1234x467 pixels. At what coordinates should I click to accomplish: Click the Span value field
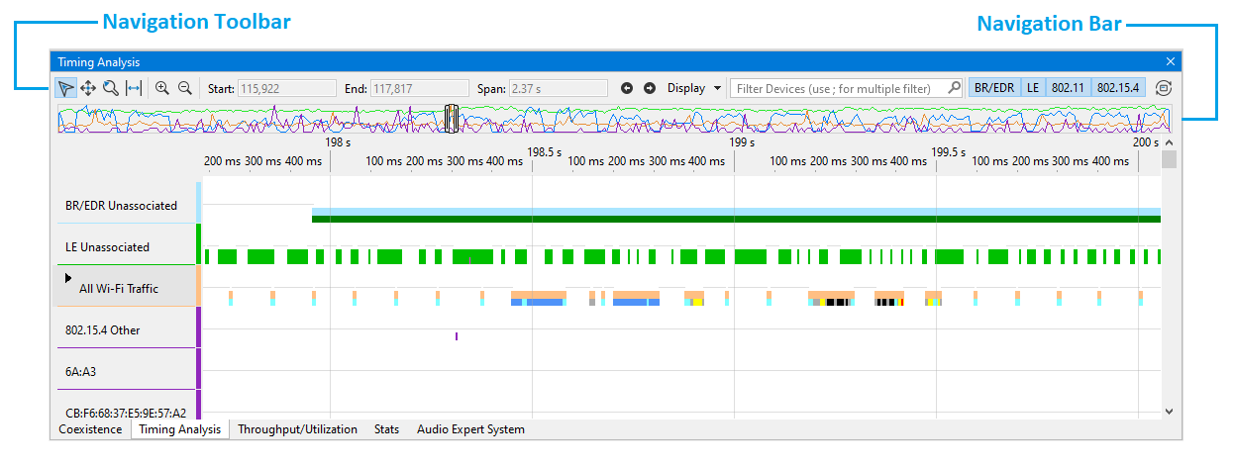(559, 88)
